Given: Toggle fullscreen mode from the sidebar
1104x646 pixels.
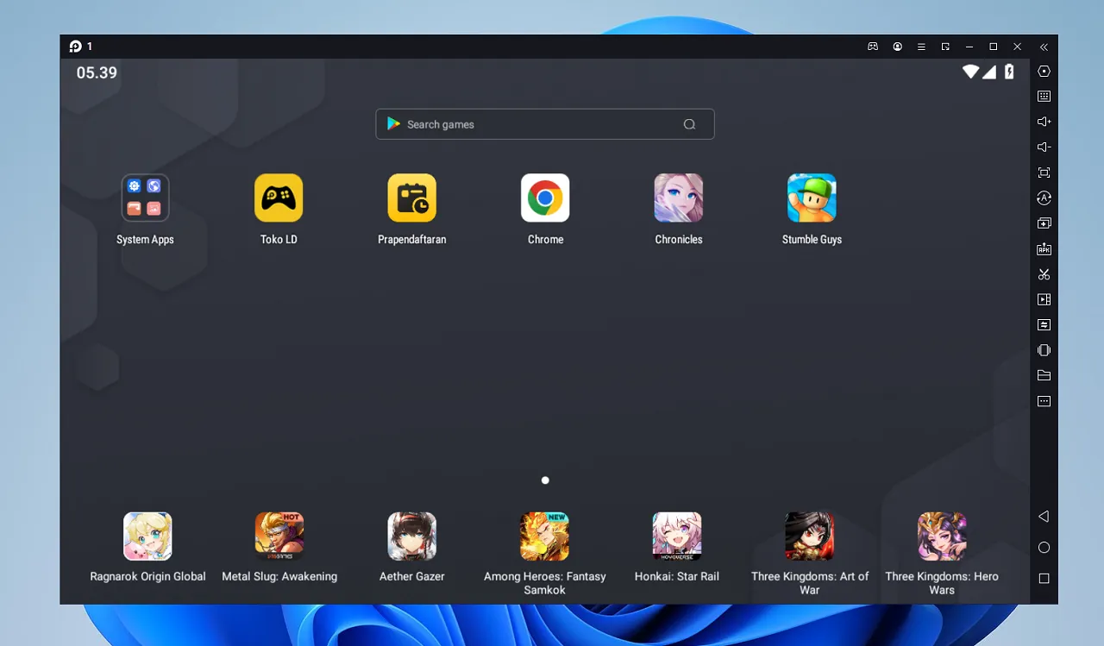Looking at the screenshot, I should click(x=1044, y=172).
